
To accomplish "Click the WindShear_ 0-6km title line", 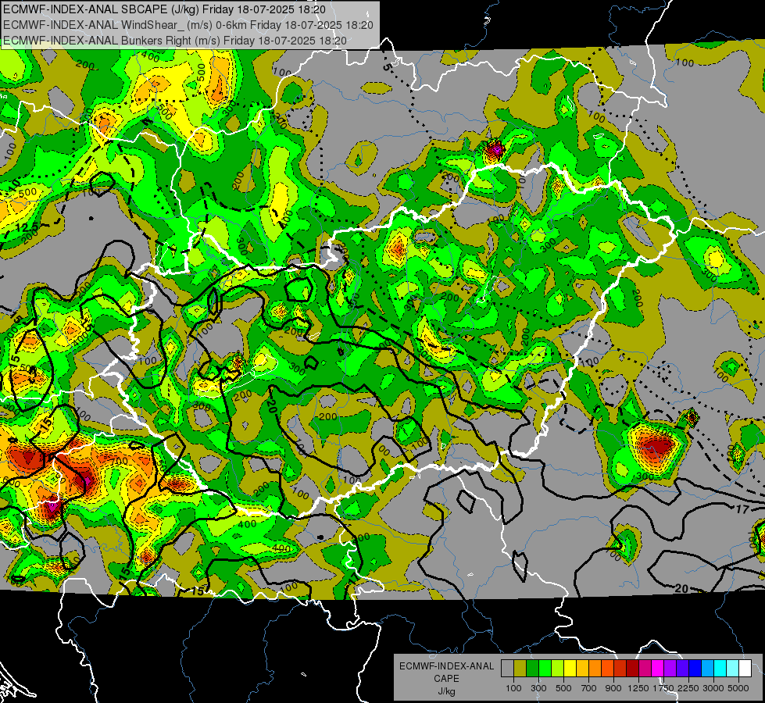I will coord(188,25).
